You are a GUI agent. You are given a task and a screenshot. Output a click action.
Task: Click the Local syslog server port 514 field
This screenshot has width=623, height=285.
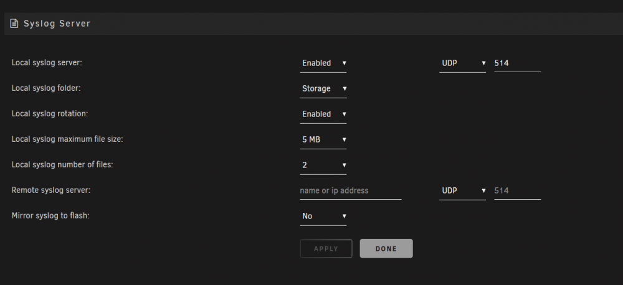[x=517, y=63]
